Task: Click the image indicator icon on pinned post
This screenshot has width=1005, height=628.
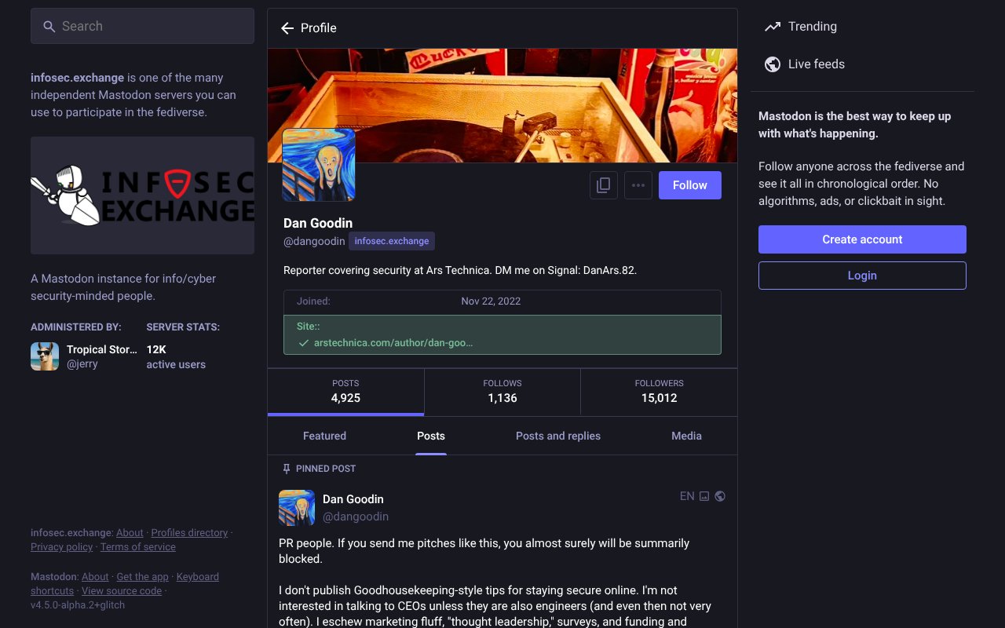Action: coord(704,496)
